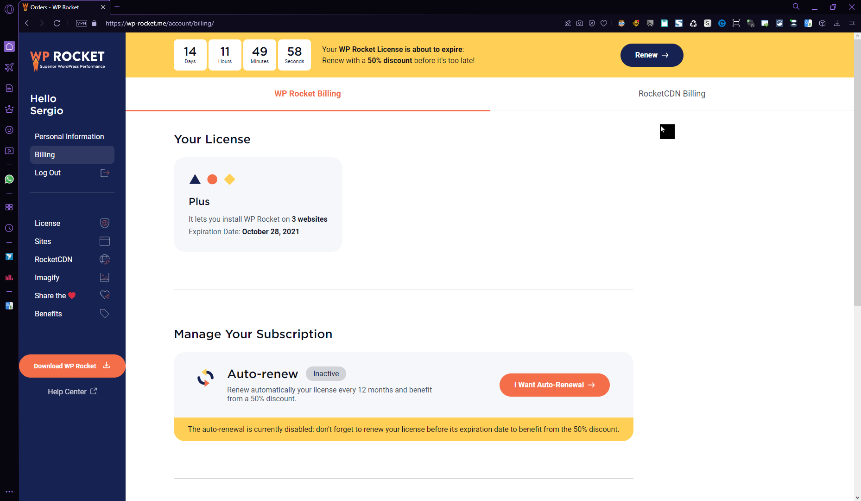Viewport: 861px width, 501px height.
Task: Click the page share/edit toolbar icon
Action: [568, 23]
